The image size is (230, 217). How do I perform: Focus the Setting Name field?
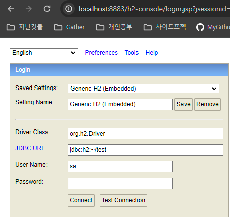coord(120,104)
